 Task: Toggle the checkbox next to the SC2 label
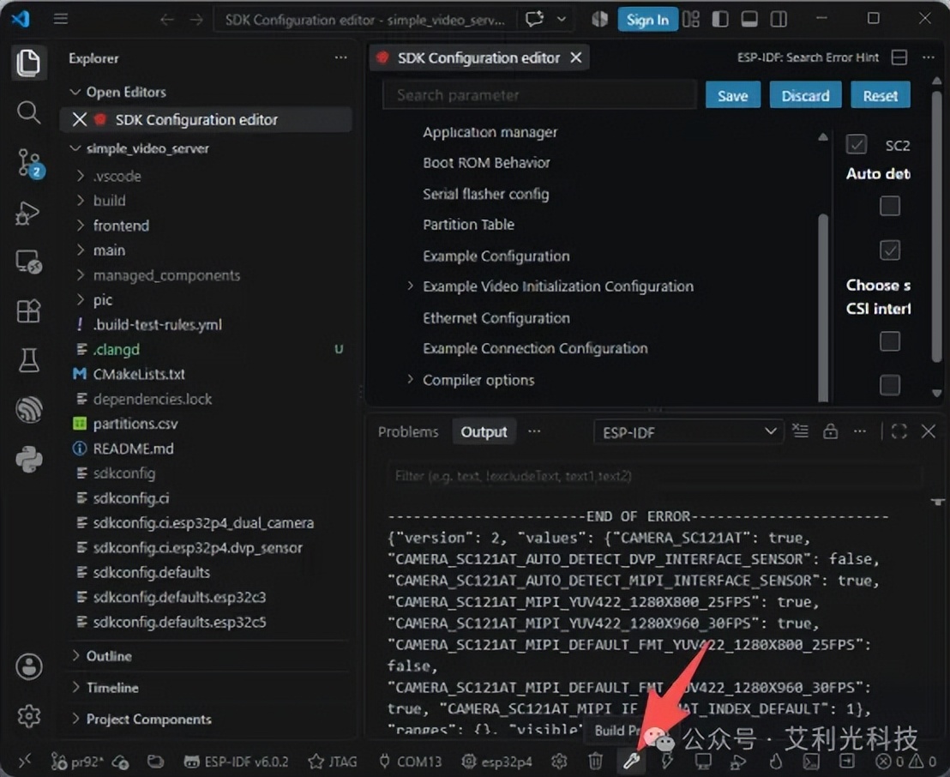pyautogui.click(x=856, y=145)
